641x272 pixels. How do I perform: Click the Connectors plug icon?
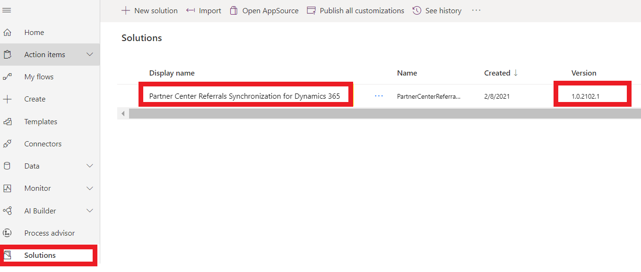point(7,144)
